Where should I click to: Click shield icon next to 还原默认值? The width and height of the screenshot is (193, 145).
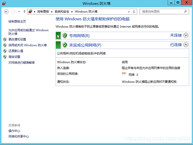point(5,51)
